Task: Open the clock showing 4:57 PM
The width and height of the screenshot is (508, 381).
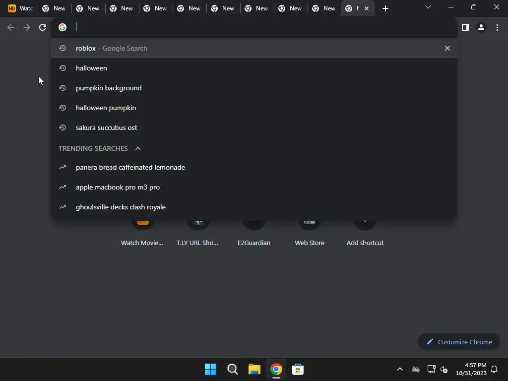Action: tap(471, 369)
